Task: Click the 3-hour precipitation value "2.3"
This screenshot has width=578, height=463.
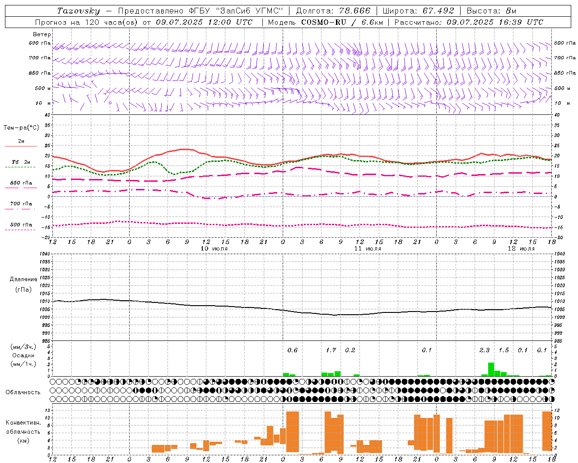Action: click(485, 350)
